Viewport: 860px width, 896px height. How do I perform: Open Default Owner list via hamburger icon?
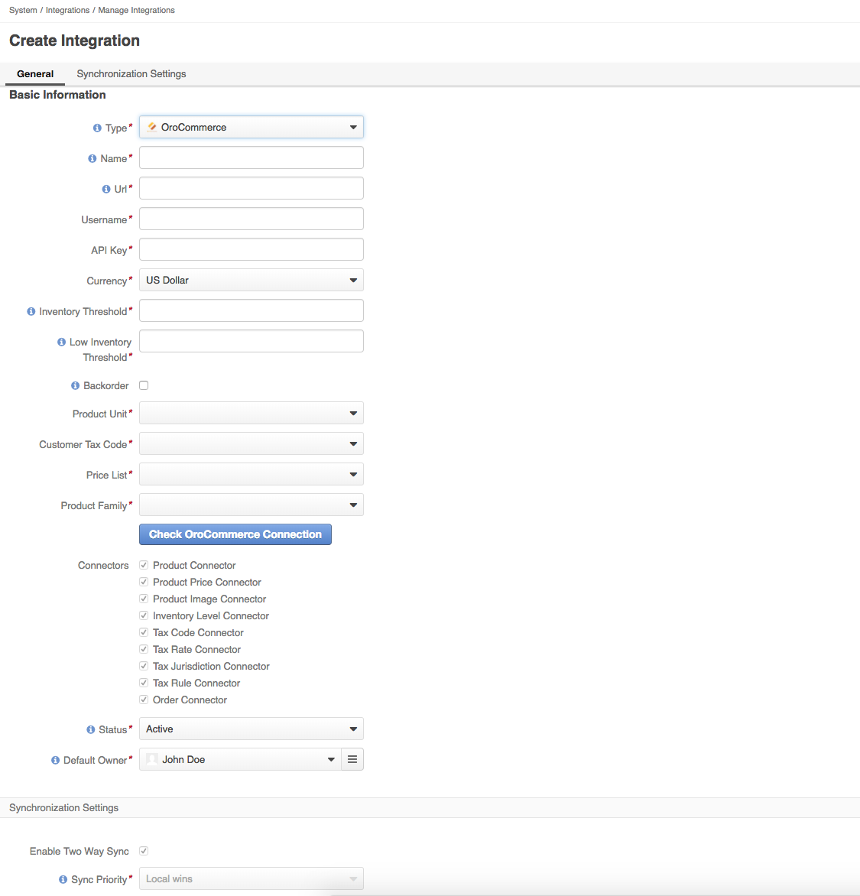point(352,759)
